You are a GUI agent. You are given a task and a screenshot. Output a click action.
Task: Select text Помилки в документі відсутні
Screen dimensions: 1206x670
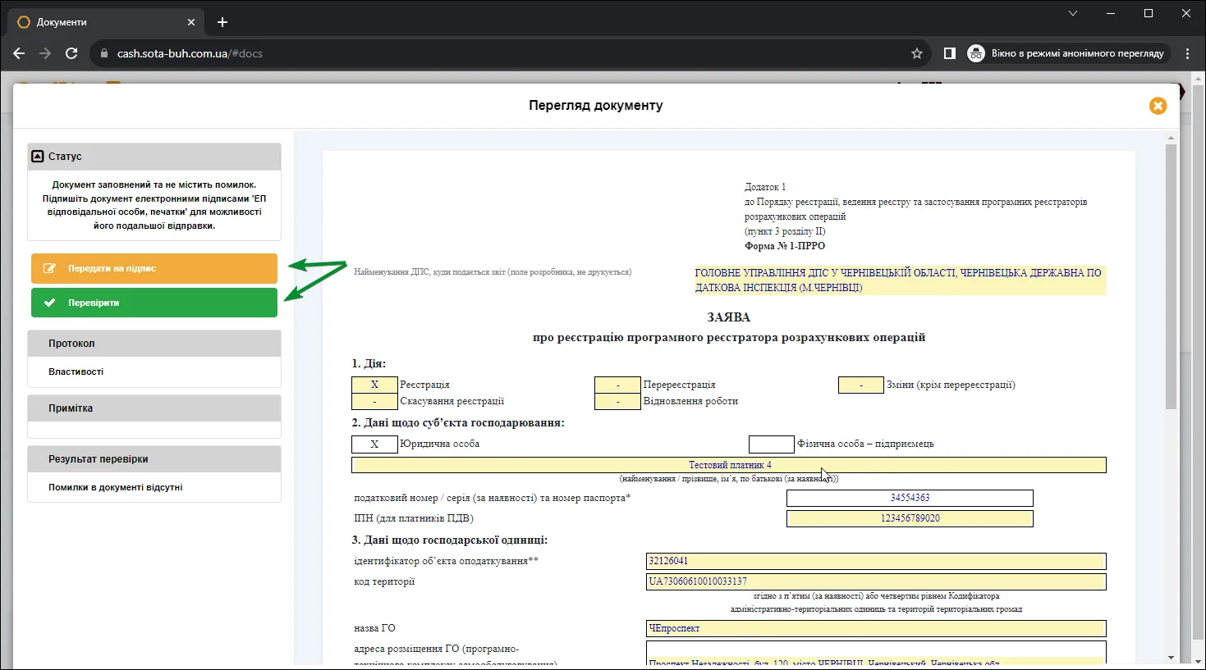pyautogui.click(x=116, y=487)
